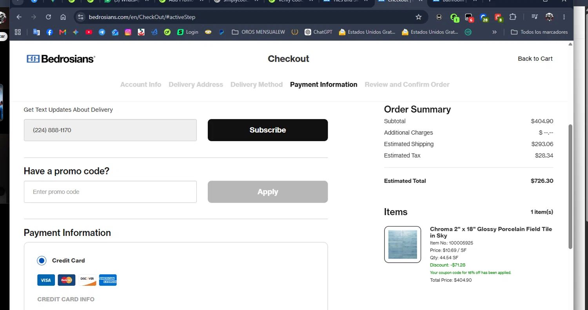This screenshot has width=588, height=310.
Task: Open the Telegram bookmark
Action: (102, 32)
